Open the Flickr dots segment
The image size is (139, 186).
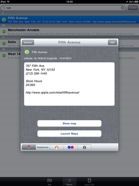coord(71,147)
